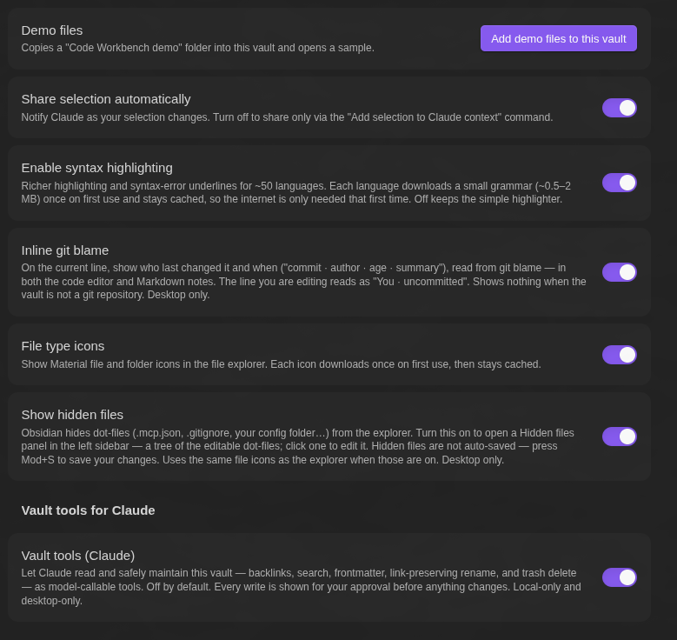Click the Share selection automatically label
This screenshot has width=677, height=640.
[106, 99]
